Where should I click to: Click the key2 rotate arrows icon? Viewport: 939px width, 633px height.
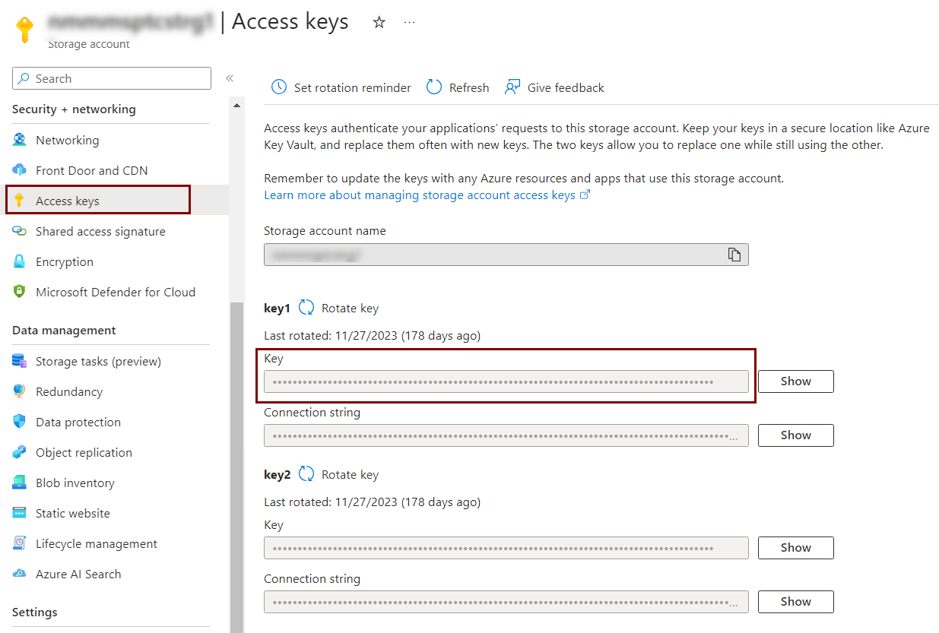(x=306, y=474)
